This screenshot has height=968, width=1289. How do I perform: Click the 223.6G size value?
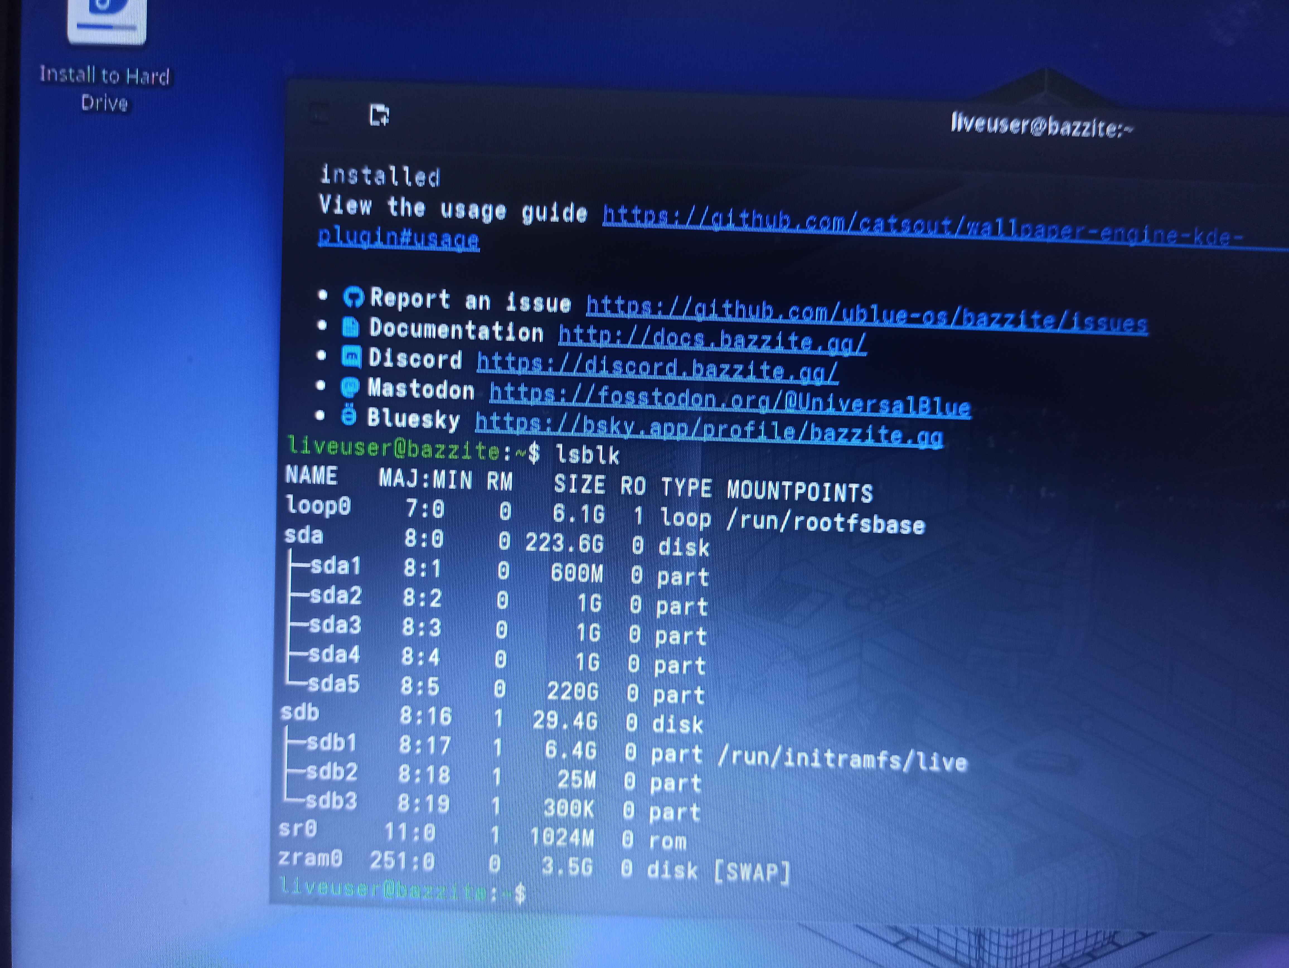564,543
